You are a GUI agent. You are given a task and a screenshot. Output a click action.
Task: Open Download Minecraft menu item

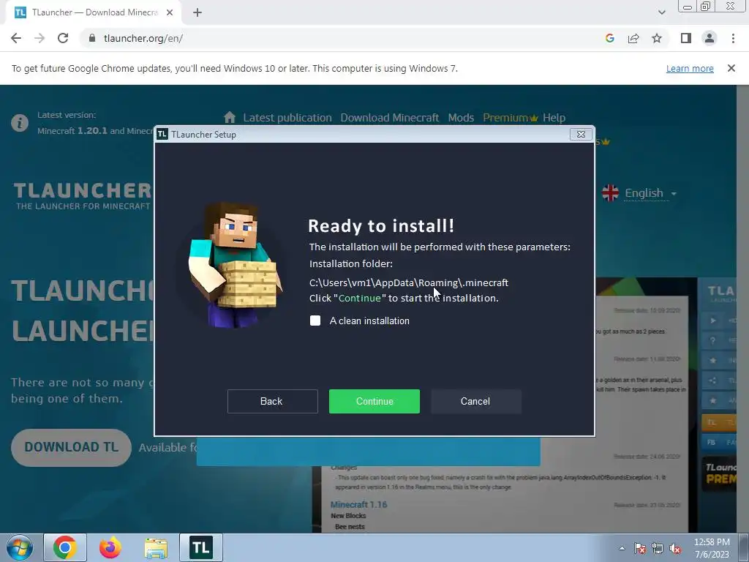point(389,118)
